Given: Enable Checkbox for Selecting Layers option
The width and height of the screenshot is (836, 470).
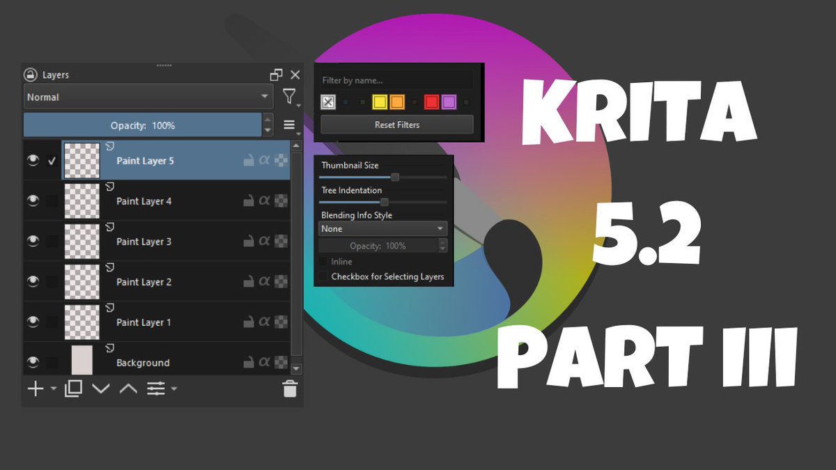Looking at the screenshot, I should tap(323, 276).
